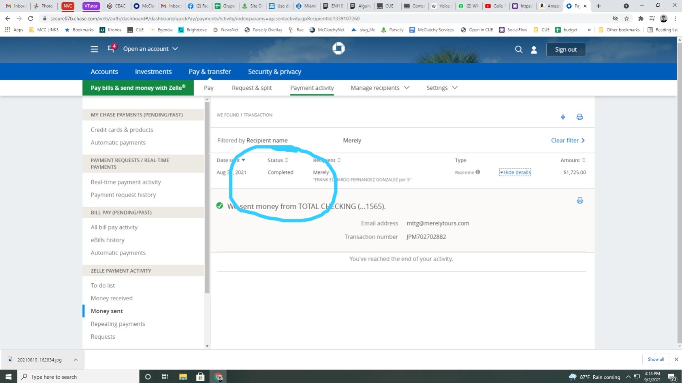Go back in browser history
This screenshot has height=383, width=682.
[8, 18]
